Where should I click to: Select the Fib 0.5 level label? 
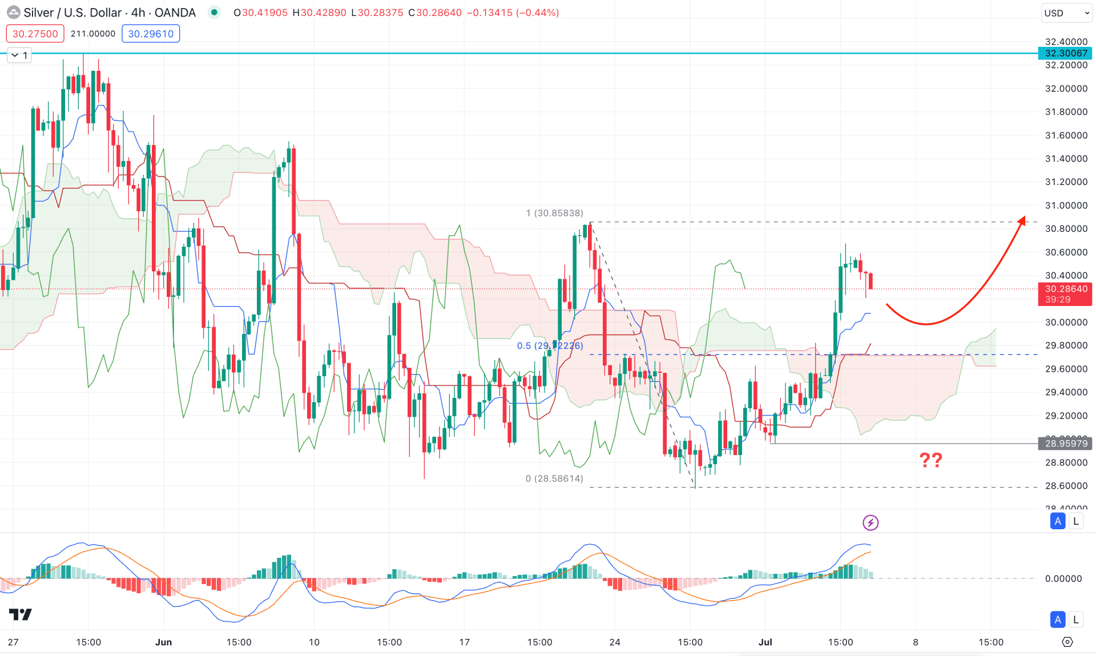coord(550,345)
